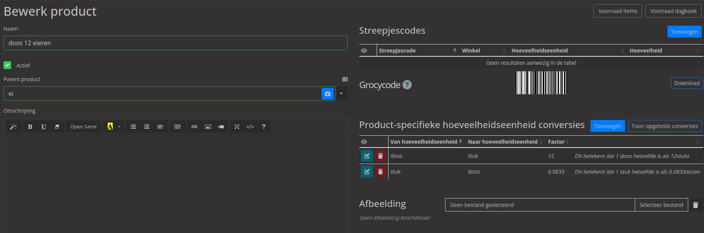The height and width of the screenshot is (233, 704).
Task: Click Toon opgeloste conversies button
Action: click(x=664, y=126)
